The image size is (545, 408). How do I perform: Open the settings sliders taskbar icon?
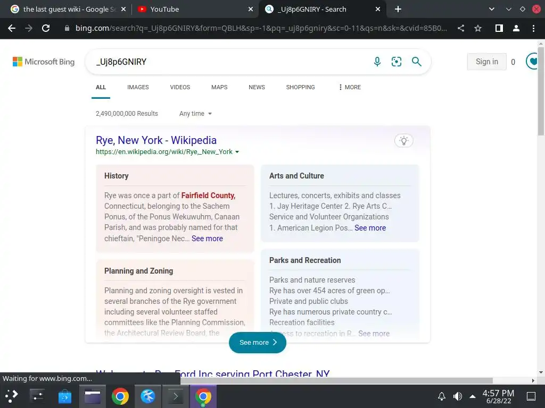point(37,396)
